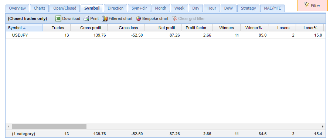The width and height of the screenshot is (330, 140).
Task: Switch to the Hour tab
Action: [211, 8]
